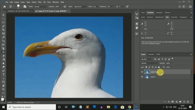Switch to the Gradients tab
195x110 pixels.
159,13
